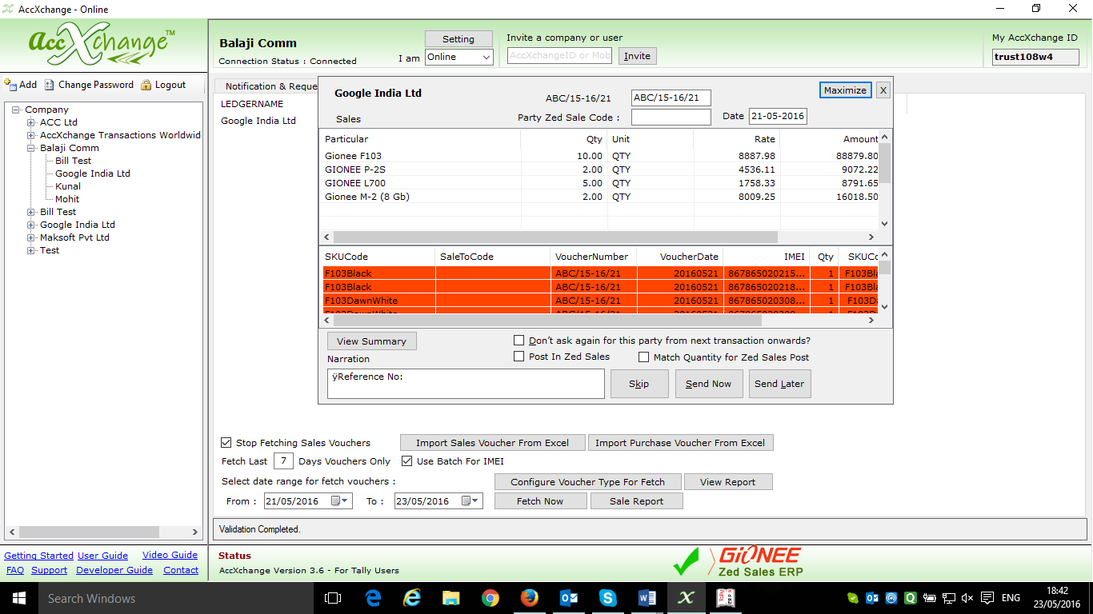Image resolution: width=1093 pixels, height=614 pixels.
Task: Click volume muted tray icon
Action: (x=967, y=598)
